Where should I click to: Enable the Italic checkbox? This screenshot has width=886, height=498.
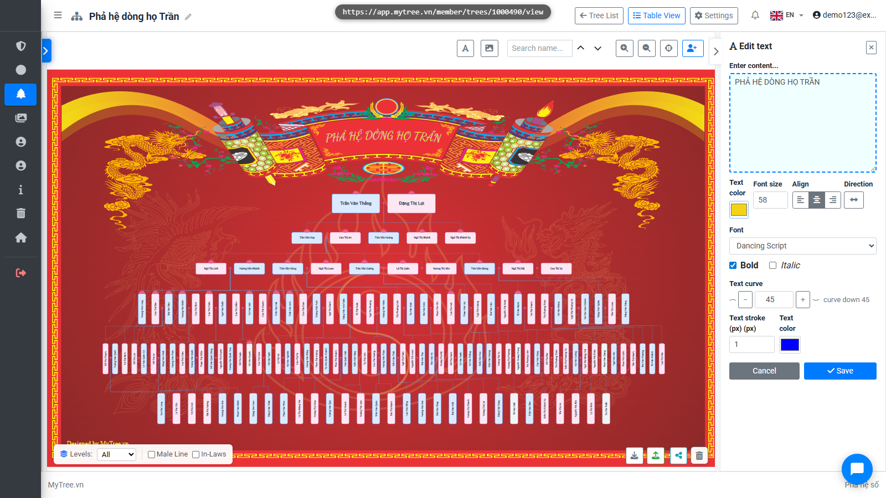(x=773, y=266)
